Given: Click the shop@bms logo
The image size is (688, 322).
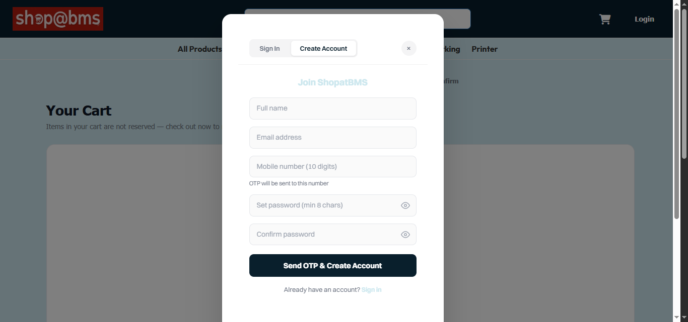Looking at the screenshot, I should tap(58, 19).
